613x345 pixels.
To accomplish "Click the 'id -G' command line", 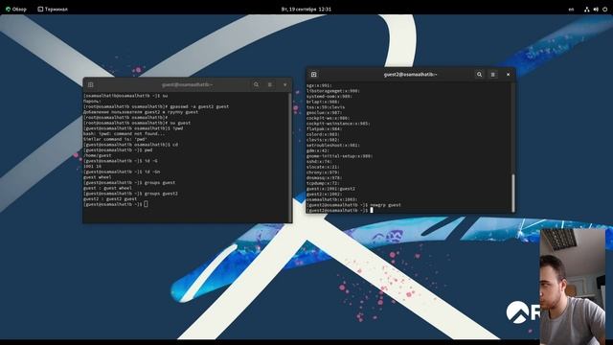I will click(x=121, y=161).
